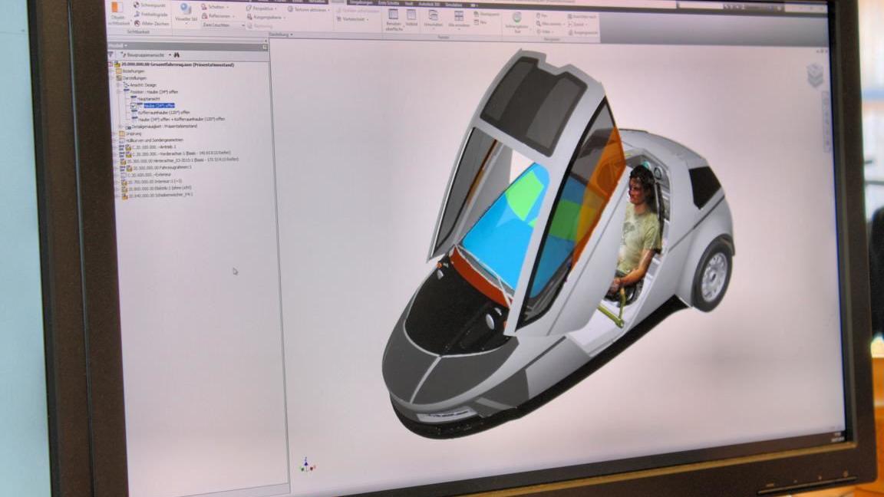
Task: Click the navigation bar at viewport right edge
Action: (x=826, y=121)
